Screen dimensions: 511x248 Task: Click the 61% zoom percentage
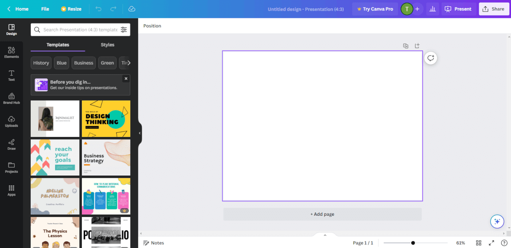[460, 243]
